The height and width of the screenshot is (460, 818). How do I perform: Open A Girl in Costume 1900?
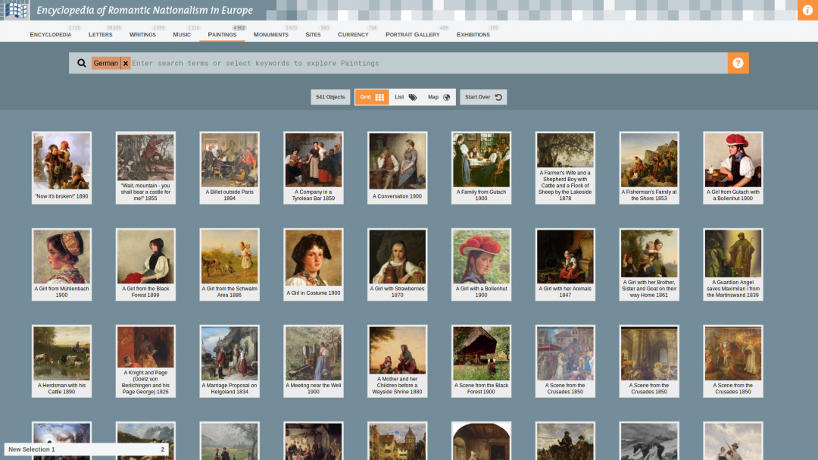tap(314, 264)
